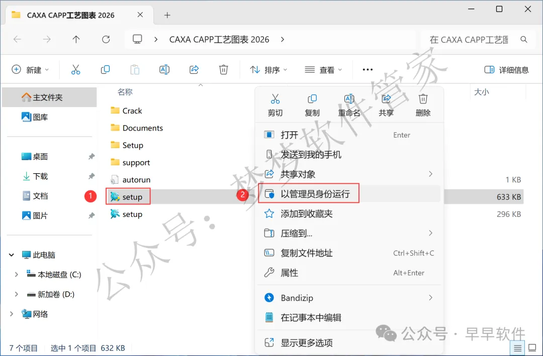Switch to details list view in status bar
This screenshot has height=356, width=543.
tap(518, 347)
